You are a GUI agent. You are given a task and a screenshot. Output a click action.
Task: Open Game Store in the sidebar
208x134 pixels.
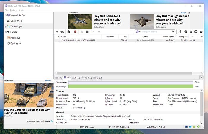[x=16, y=21]
